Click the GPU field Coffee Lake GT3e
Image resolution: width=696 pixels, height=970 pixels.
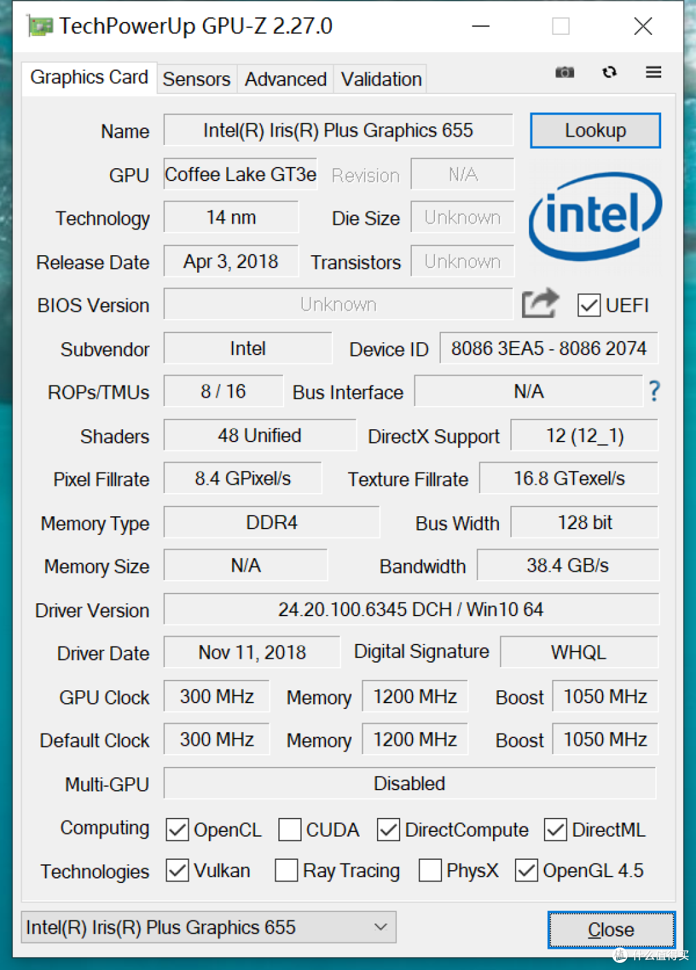[240, 174]
